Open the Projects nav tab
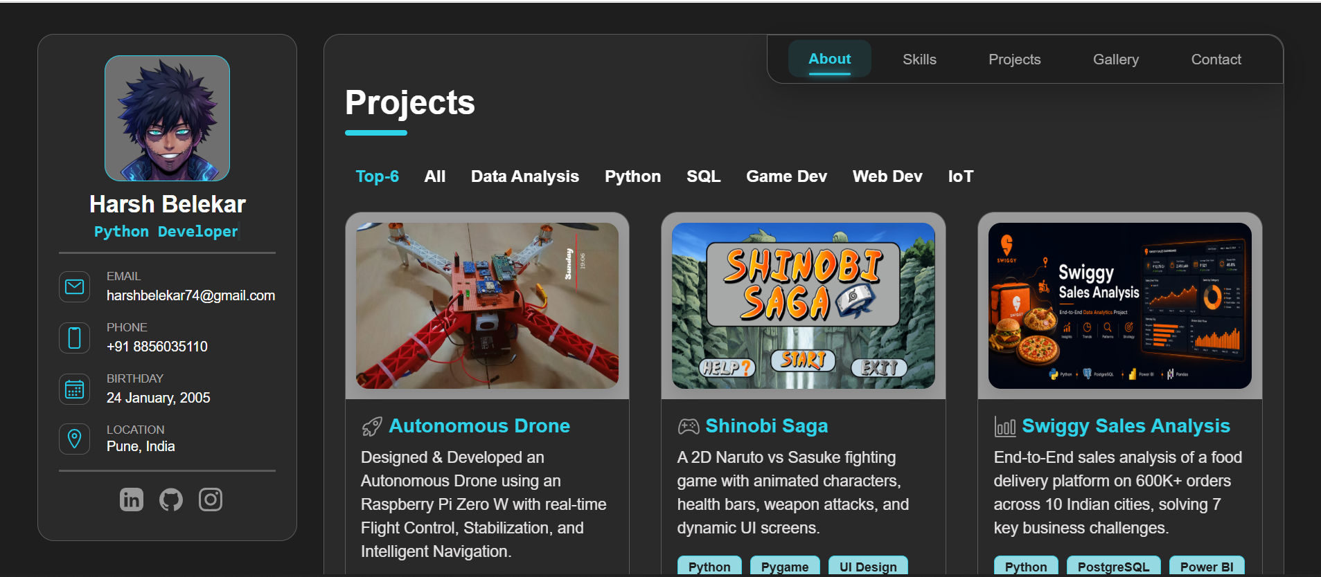Screen dimensions: 1321x577 pos(1015,59)
